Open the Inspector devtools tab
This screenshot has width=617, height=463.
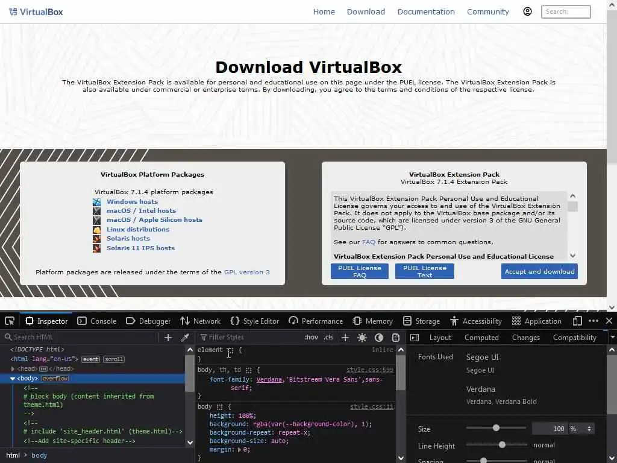(x=46, y=321)
